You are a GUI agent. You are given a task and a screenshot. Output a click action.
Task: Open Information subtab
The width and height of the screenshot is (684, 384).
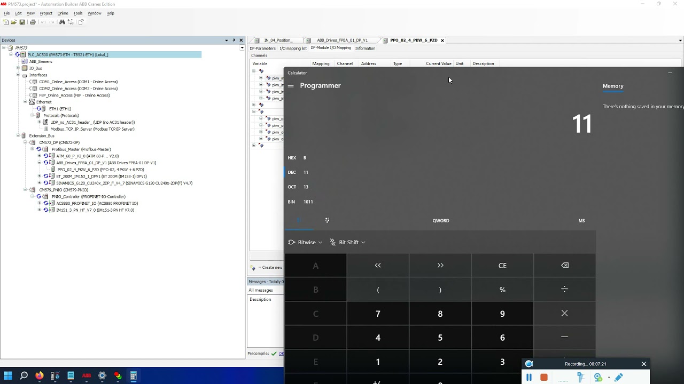coord(365,48)
